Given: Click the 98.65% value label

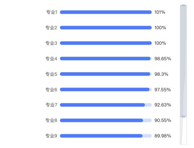Looking at the screenshot, I should (x=163, y=58).
